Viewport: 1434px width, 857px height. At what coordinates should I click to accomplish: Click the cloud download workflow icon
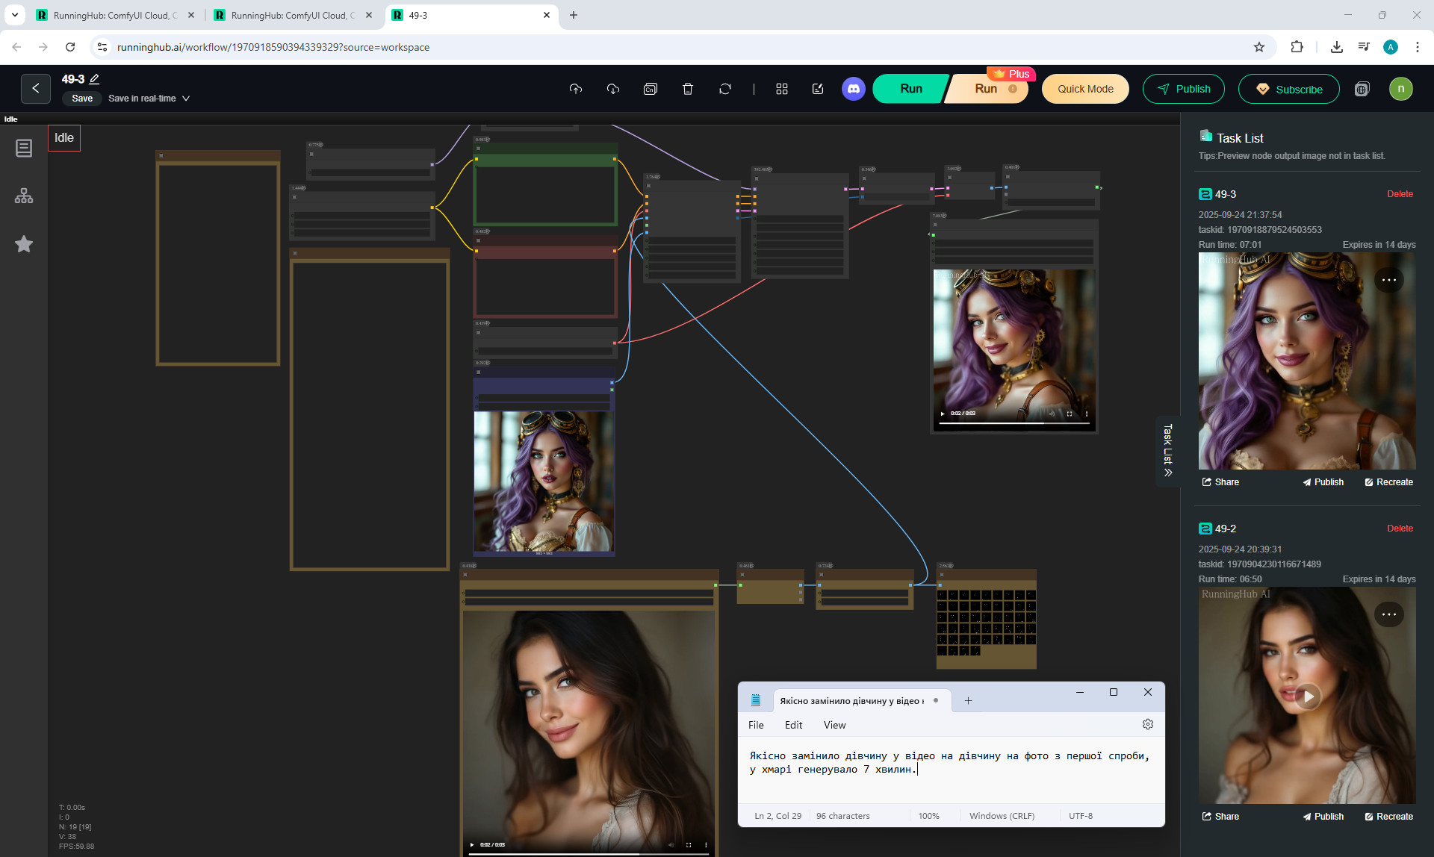click(x=613, y=89)
